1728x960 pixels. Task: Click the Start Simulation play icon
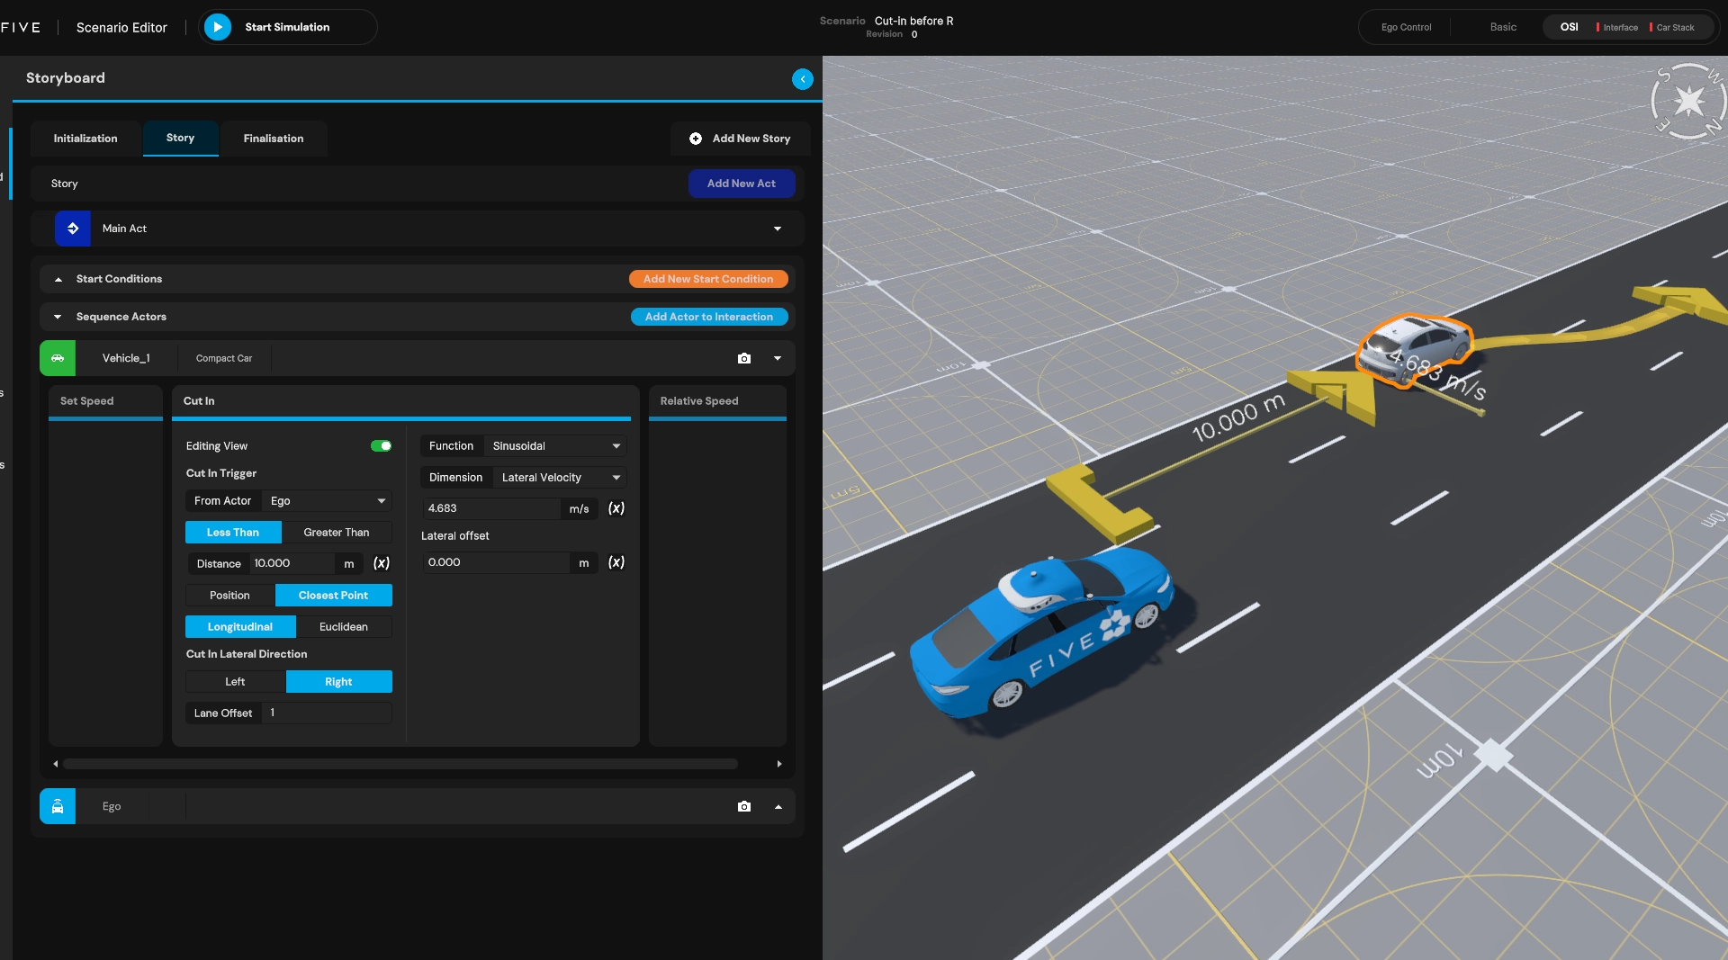pos(217,27)
